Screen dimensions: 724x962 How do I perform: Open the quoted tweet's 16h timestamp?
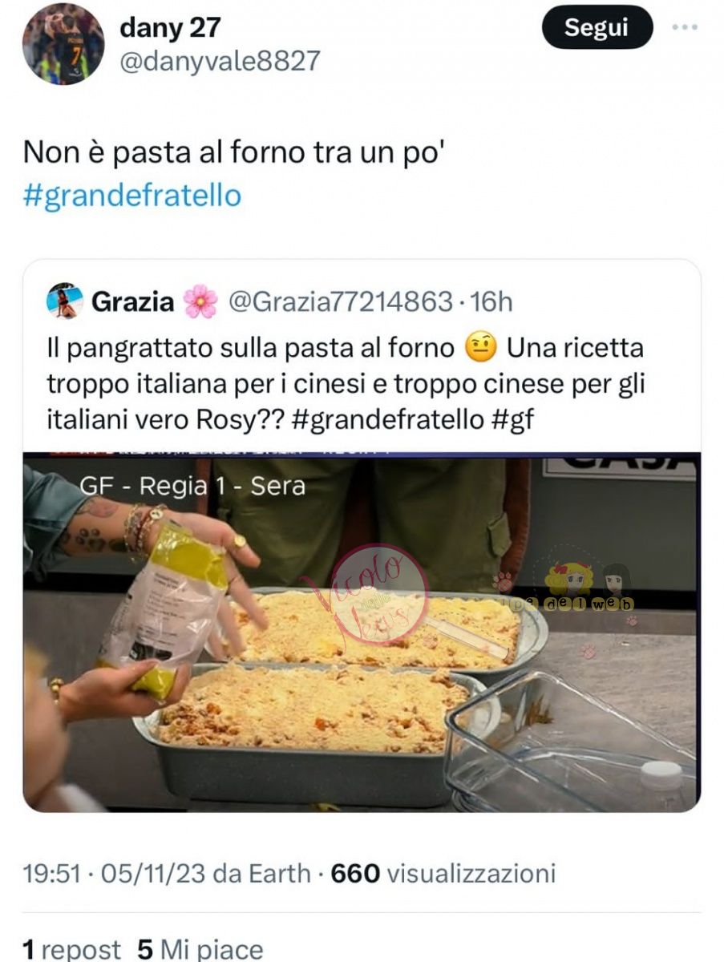[492, 301]
